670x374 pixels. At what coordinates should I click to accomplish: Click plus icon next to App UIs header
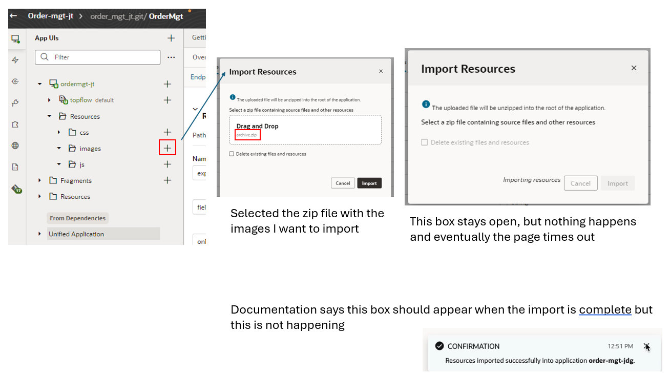(x=171, y=38)
